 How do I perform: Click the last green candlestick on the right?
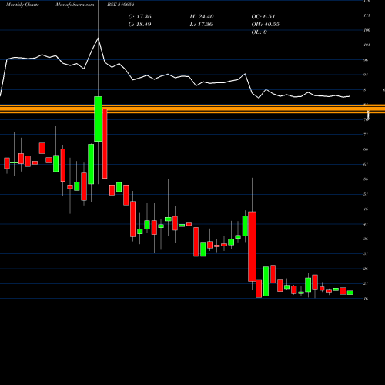[x=350, y=293]
